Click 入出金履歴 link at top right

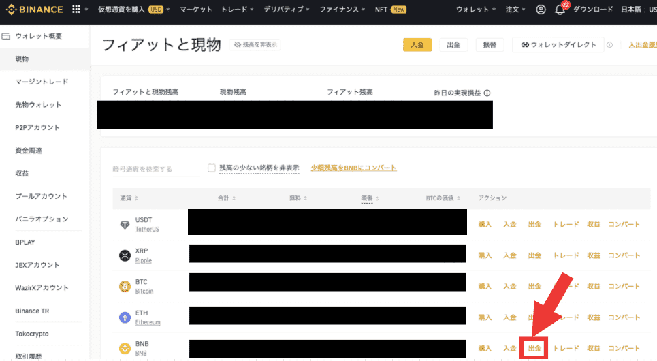click(643, 45)
